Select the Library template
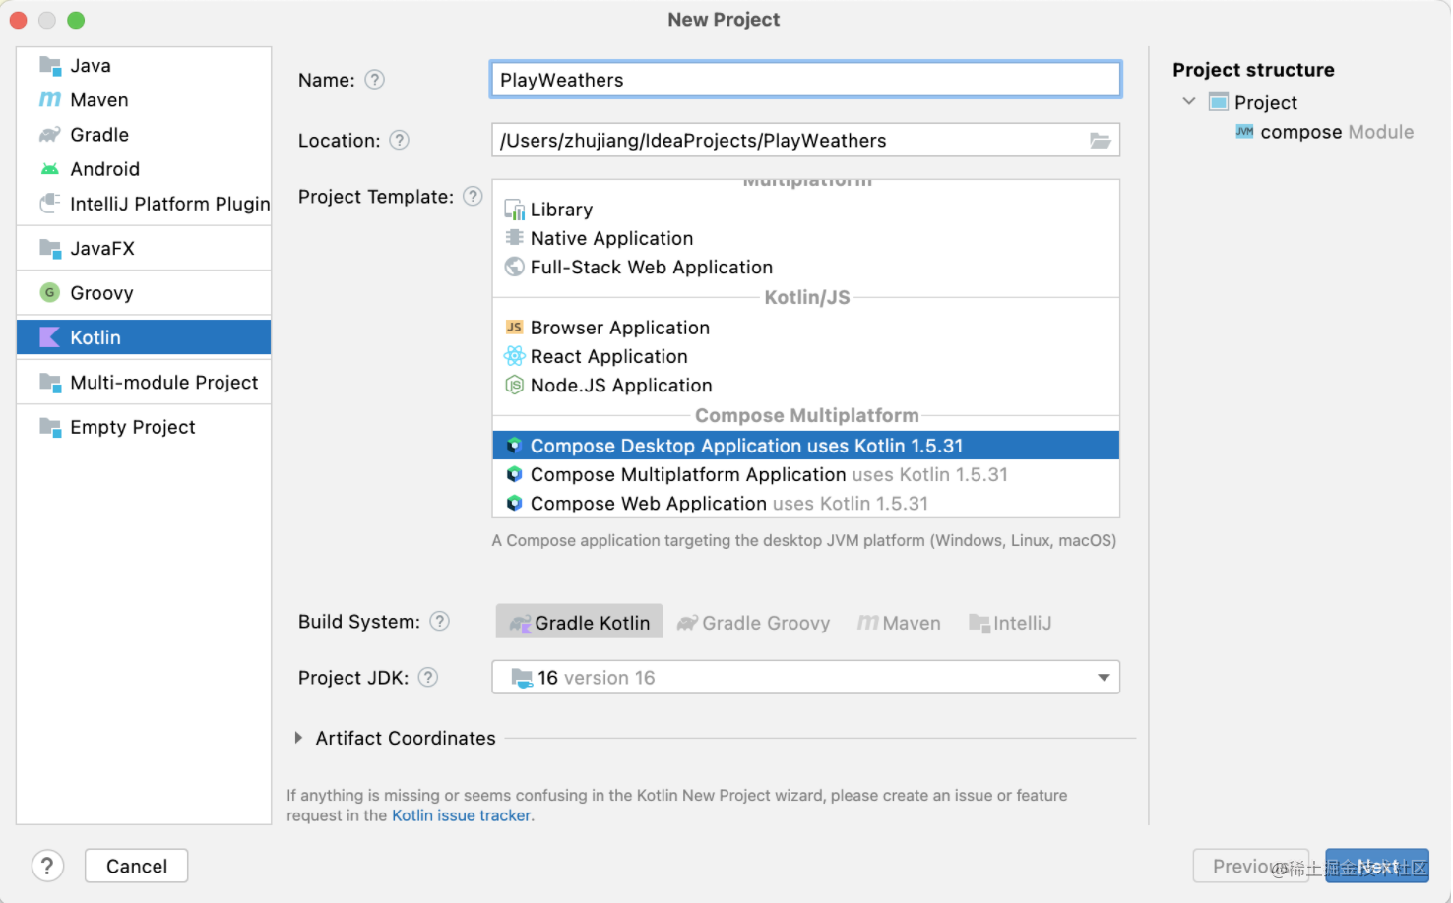 pyautogui.click(x=805, y=210)
